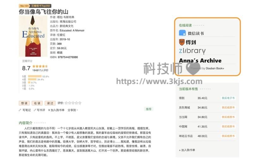Image resolution: width=253 pixels, height=160 pixels.
Task: Rate the book two stars
Action: coord(70,103)
